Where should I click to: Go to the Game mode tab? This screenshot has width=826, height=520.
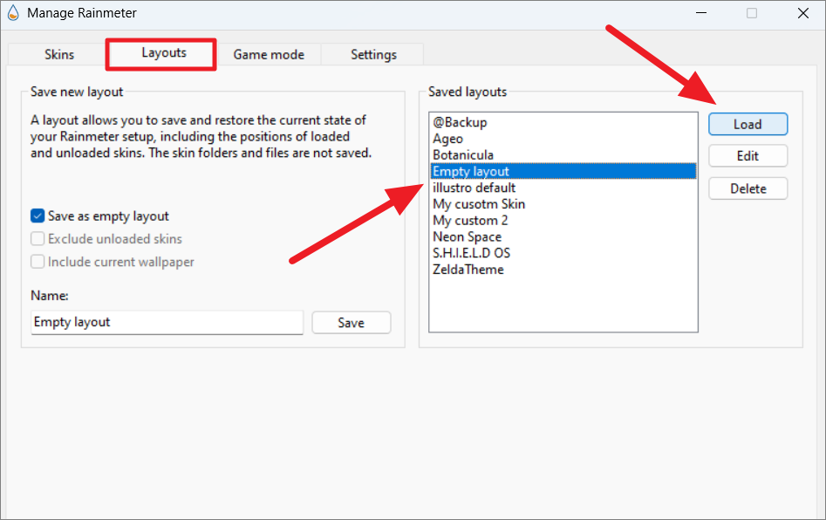(x=269, y=54)
